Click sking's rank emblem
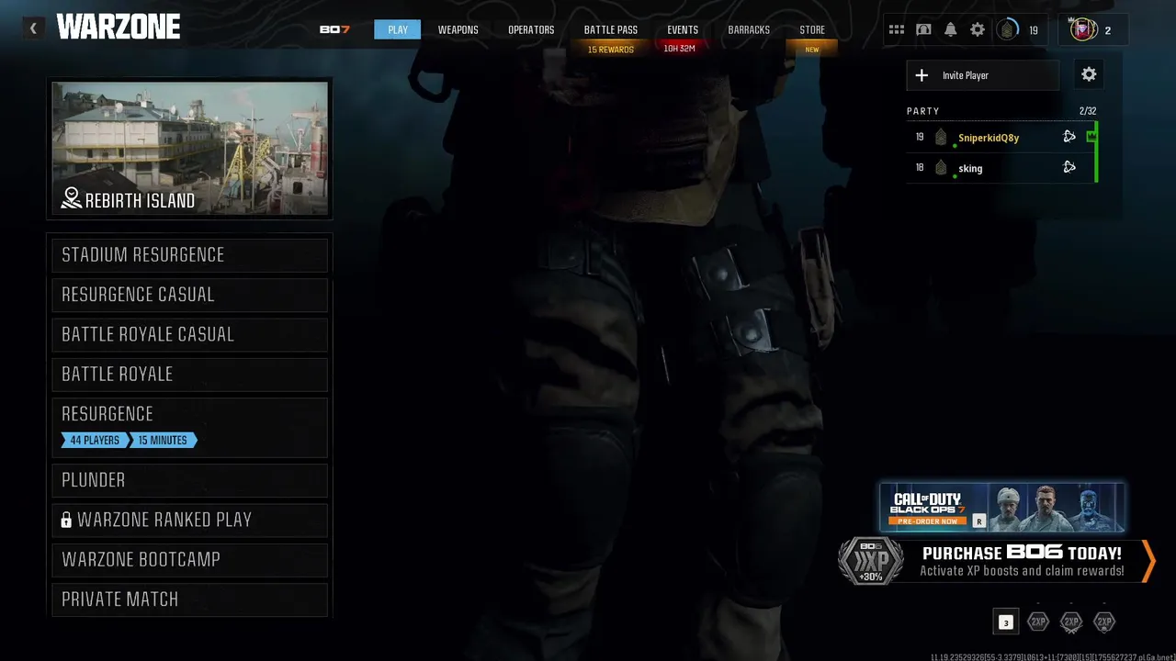1176x661 pixels. tap(941, 168)
